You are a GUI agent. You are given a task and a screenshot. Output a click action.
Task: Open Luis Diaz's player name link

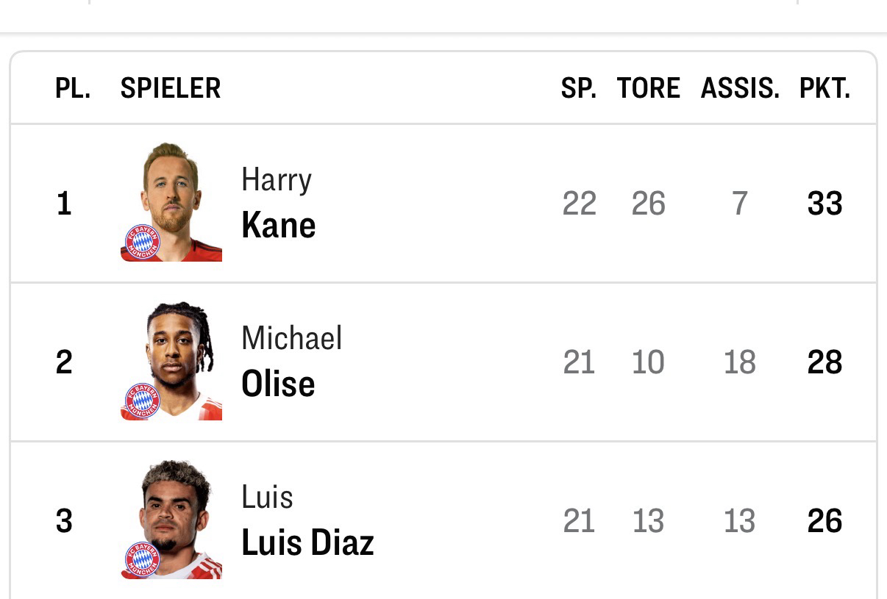click(307, 521)
